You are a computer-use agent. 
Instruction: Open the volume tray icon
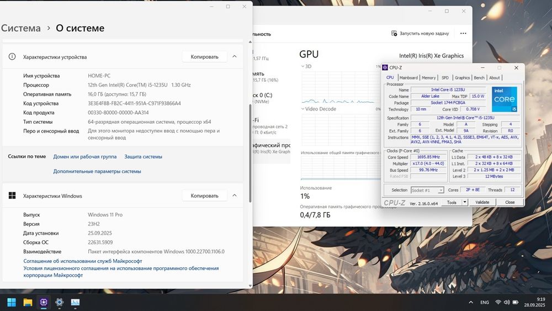coord(507,302)
